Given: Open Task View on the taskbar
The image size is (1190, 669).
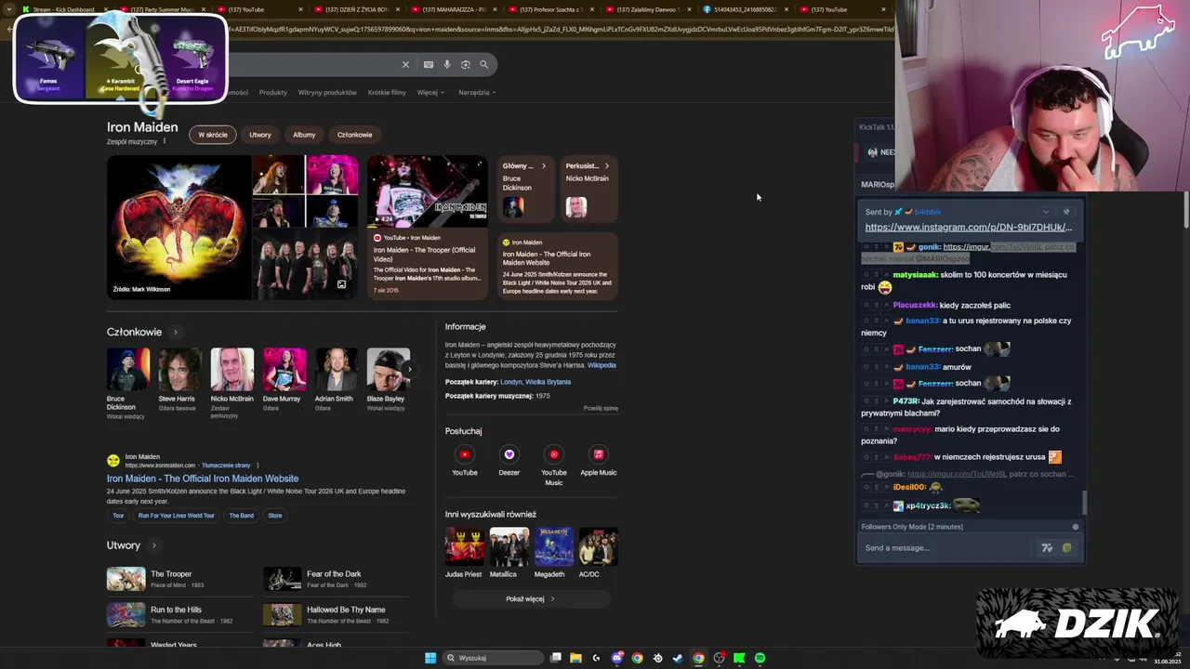Looking at the screenshot, I should pyautogui.click(x=555, y=658).
